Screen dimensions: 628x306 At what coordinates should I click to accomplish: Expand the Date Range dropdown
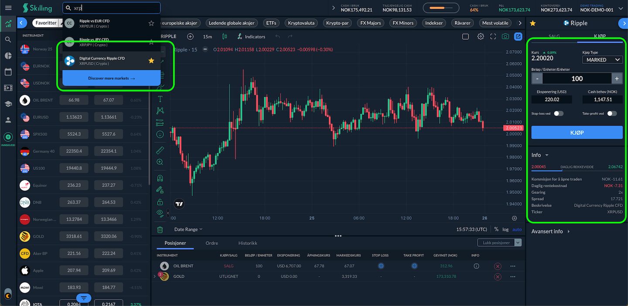click(x=188, y=229)
